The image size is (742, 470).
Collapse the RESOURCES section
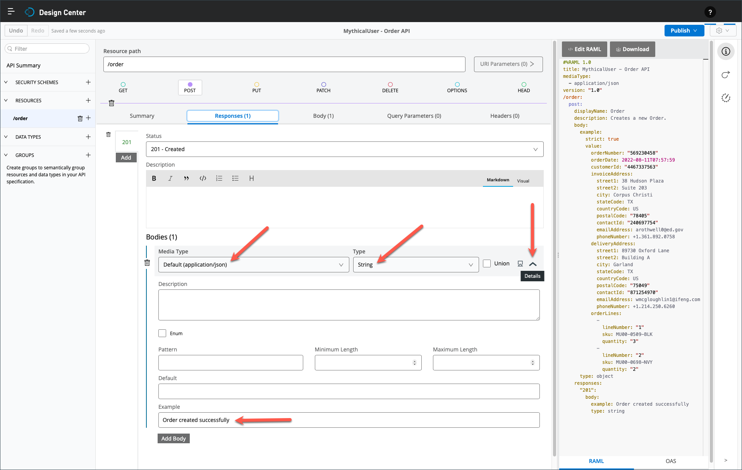(x=6, y=100)
